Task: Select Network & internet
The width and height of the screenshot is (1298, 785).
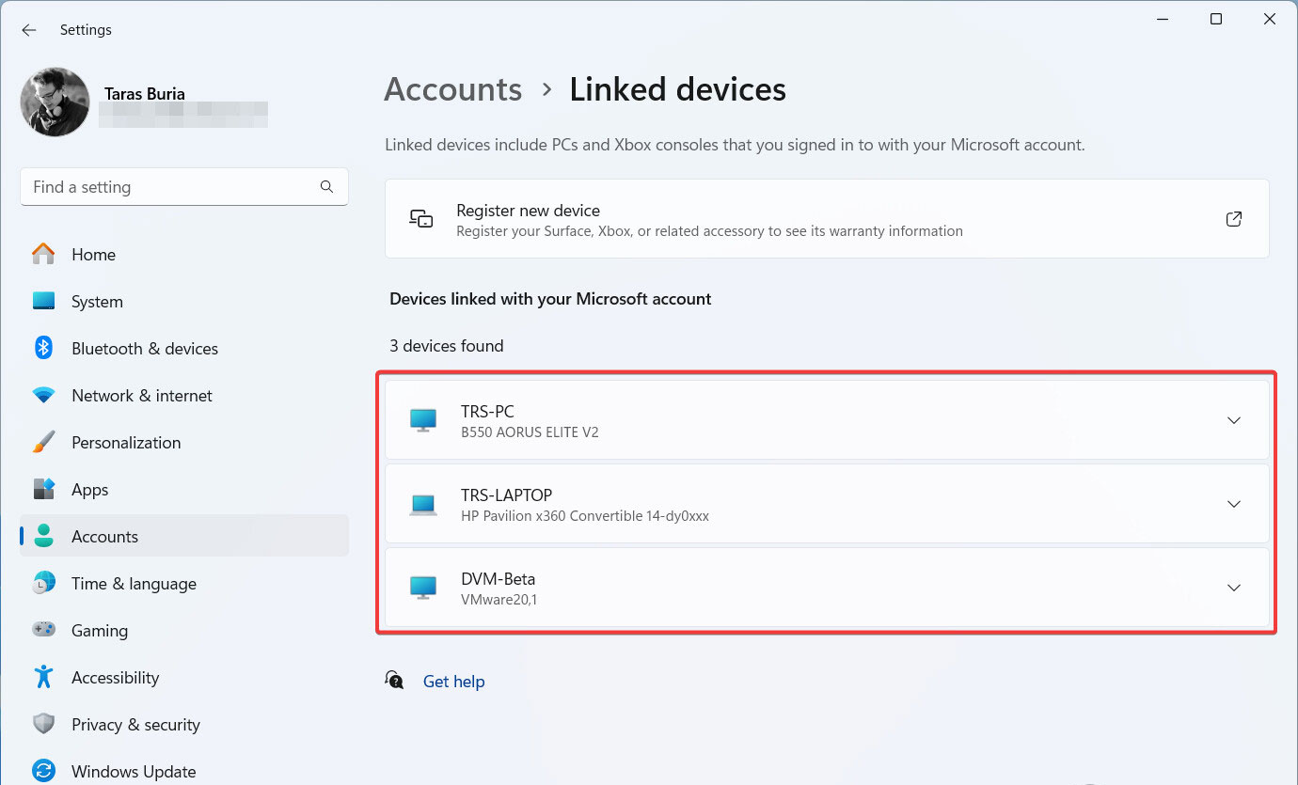Action: 142,396
